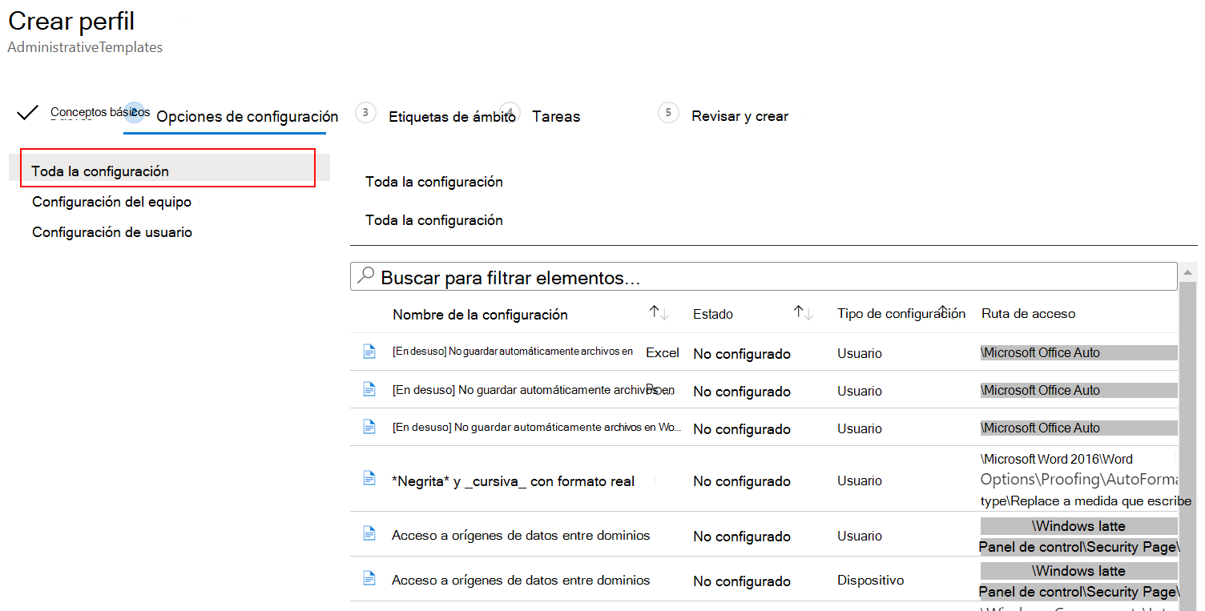Viewport: 1205px width, 611px height.
Task: Click Buscar para filtrar elementos search field
Action: 764,276
